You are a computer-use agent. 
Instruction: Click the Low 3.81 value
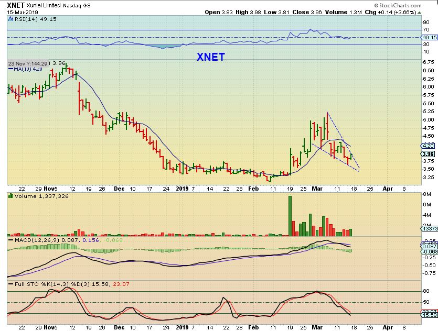[276, 12]
